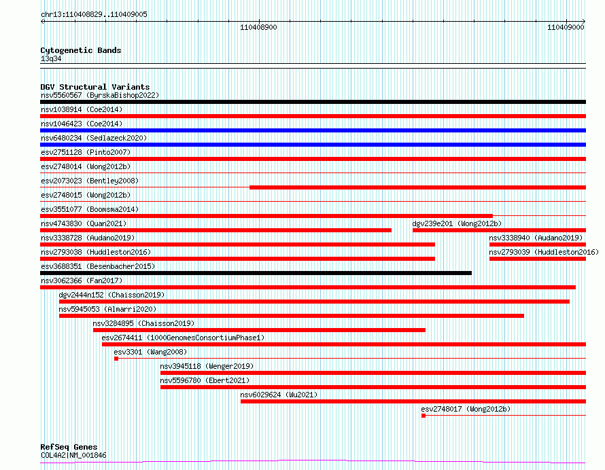Viewport: 605px width, 470px height.
Task: Click esv2751128 (Pinto2007) label
Action: (86, 152)
